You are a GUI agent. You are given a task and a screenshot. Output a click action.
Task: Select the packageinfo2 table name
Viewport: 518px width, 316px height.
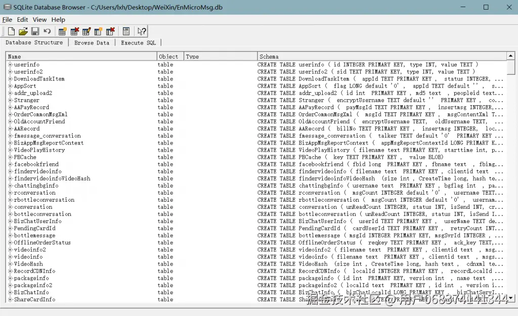tap(33, 285)
